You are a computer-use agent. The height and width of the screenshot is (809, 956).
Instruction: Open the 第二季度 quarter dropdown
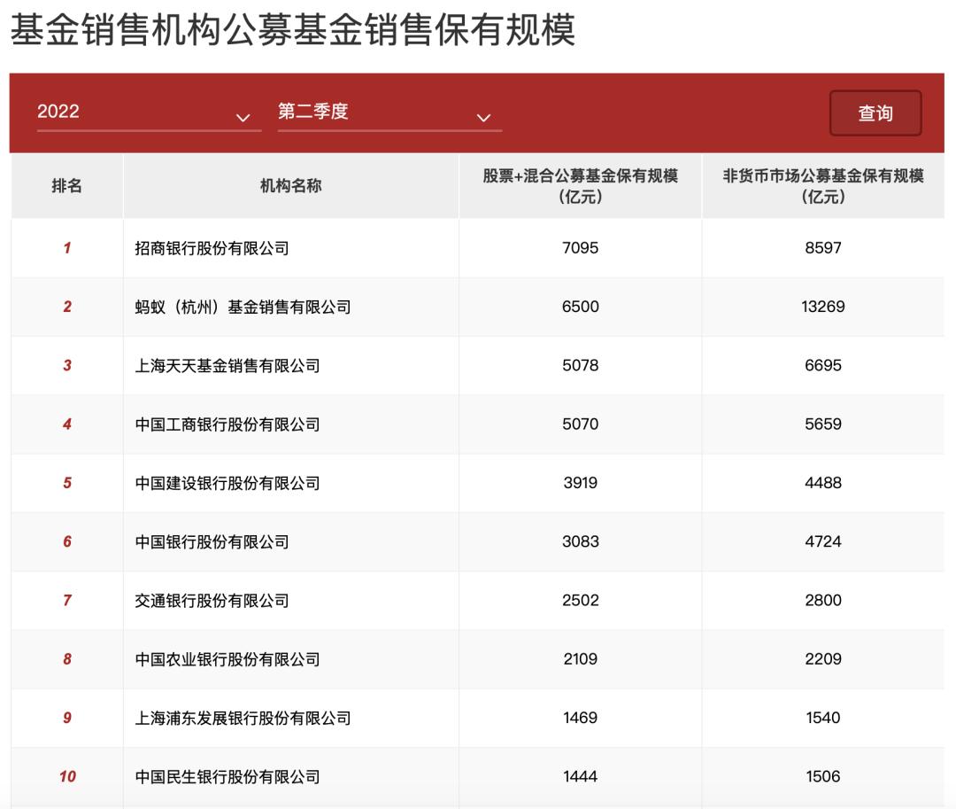tap(389, 113)
